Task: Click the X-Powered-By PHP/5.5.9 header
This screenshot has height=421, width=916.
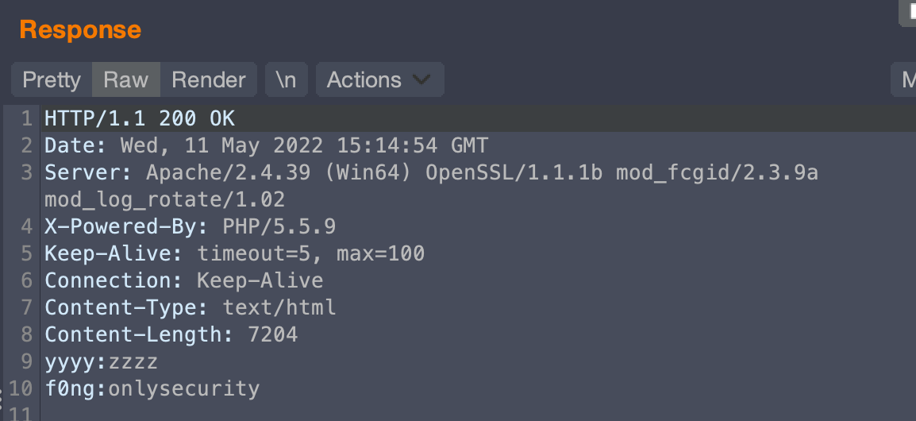Action: 190,227
